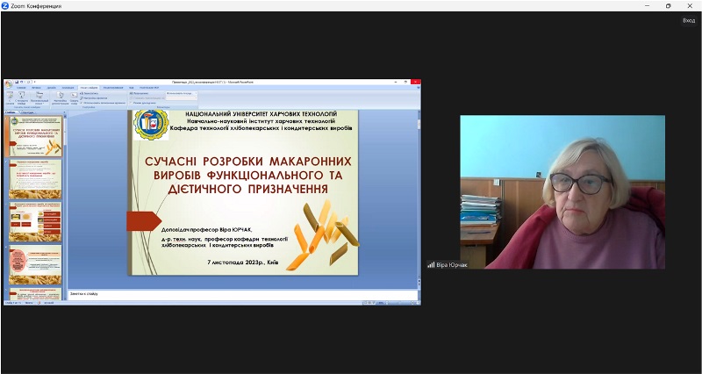Screen dimensions: 702x374
Task: Maximize the Zoom conference window
Action: [669, 6]
